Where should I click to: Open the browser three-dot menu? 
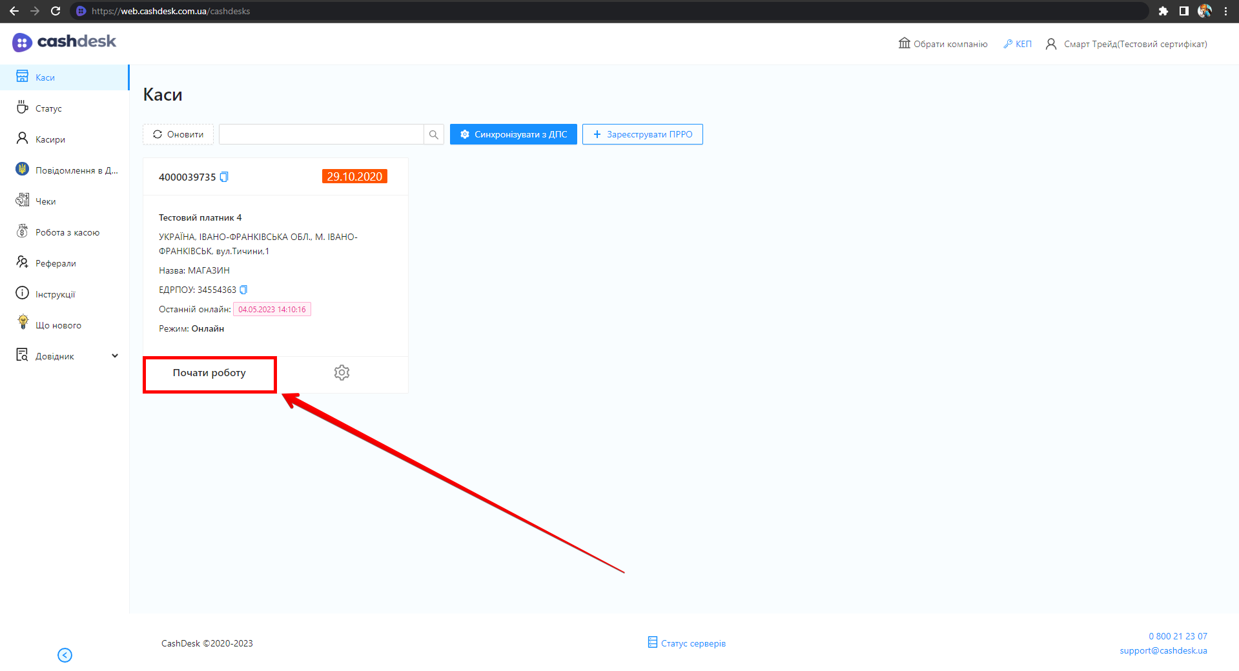coord(1225,11)
